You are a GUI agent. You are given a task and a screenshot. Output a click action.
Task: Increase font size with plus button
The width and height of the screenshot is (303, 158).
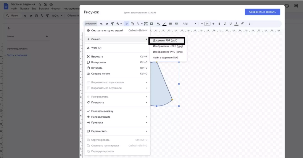[x=213, y=24]
